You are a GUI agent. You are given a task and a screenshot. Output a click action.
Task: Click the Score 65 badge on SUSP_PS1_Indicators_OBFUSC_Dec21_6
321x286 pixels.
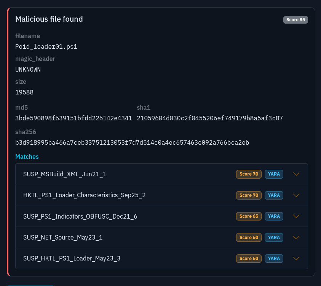pyautogui.click(x=249, y=216)
